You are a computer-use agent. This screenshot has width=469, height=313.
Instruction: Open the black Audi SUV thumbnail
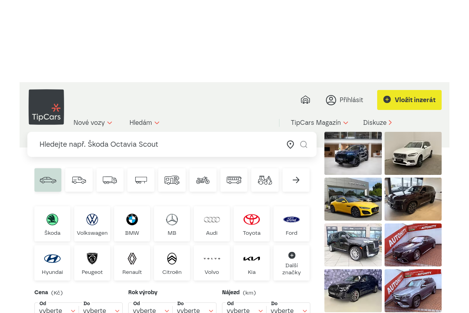tap(353, 291)
